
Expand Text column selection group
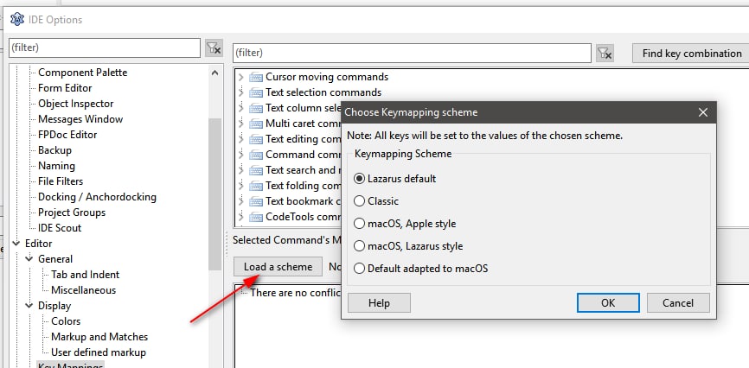[x=241, y=108]
